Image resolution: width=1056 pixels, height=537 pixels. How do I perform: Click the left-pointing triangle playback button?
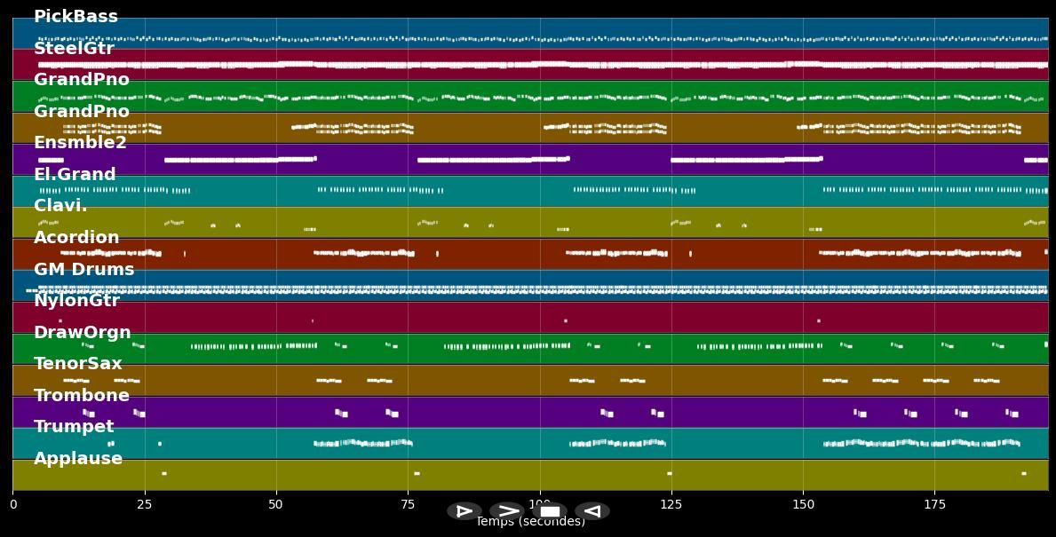[x=592, y=511]
